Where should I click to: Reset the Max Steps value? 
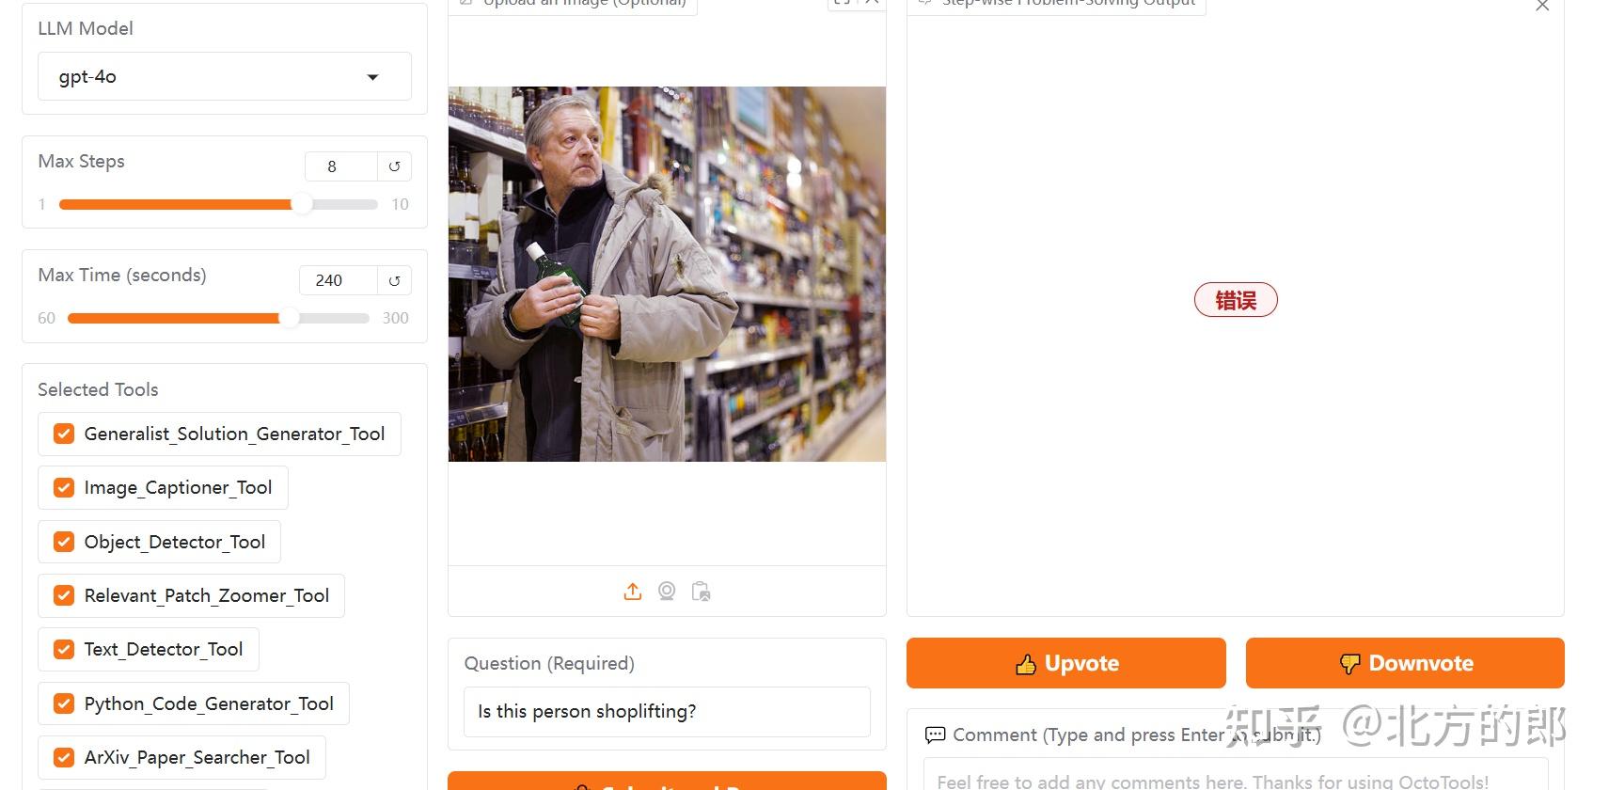(x=394, y=166)
